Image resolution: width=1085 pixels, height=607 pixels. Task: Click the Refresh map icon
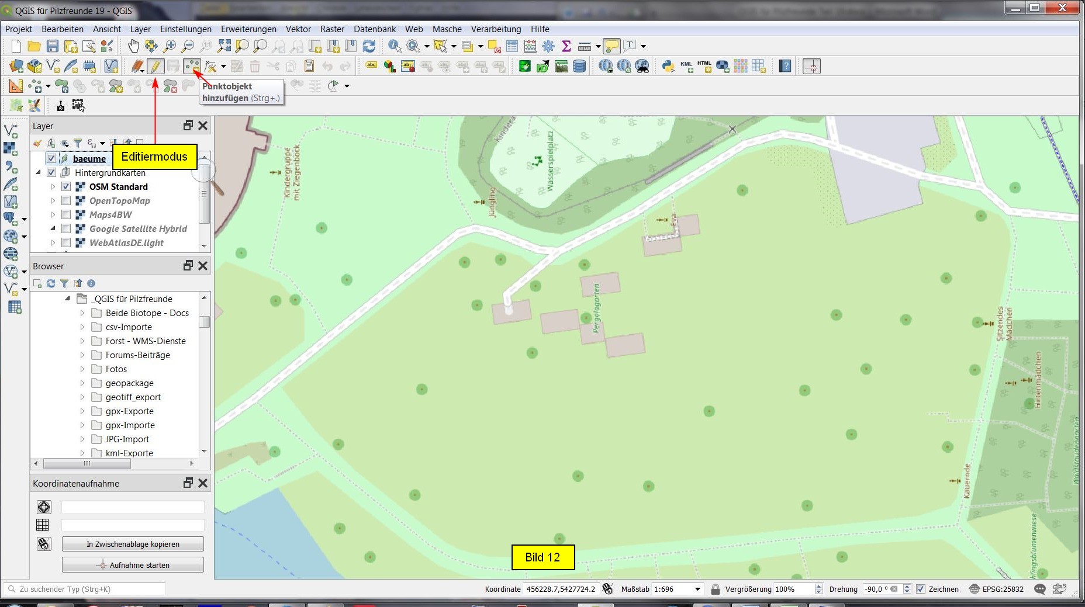tap(369, 46)
